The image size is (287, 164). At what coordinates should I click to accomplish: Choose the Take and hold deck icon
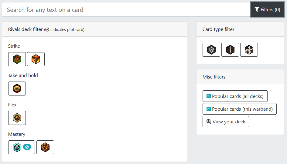coord(17,89)
